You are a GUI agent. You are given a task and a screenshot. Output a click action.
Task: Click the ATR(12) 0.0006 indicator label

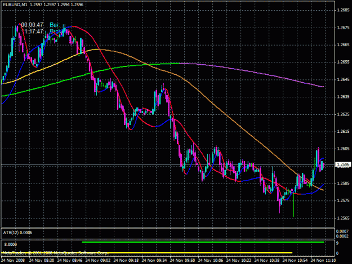17,233
